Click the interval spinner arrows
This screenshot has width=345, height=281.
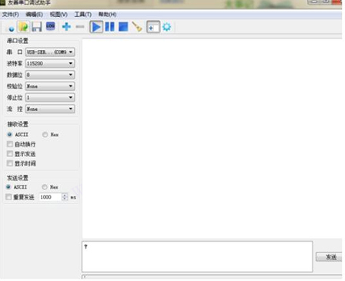point(65,197)
